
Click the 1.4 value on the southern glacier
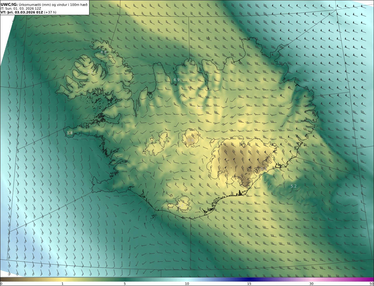(181, 206)
